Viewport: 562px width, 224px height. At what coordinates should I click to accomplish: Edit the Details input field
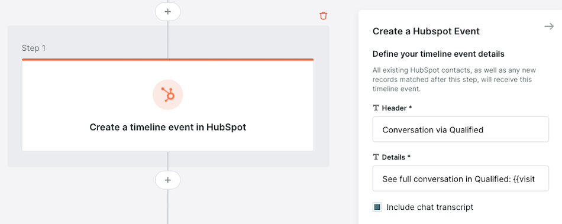461,178
